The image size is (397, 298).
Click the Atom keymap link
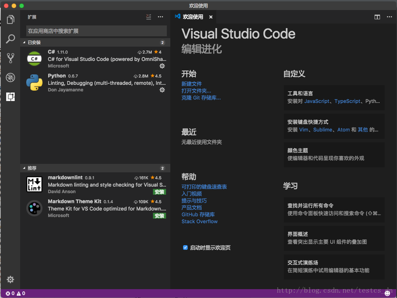coord(343,130)
